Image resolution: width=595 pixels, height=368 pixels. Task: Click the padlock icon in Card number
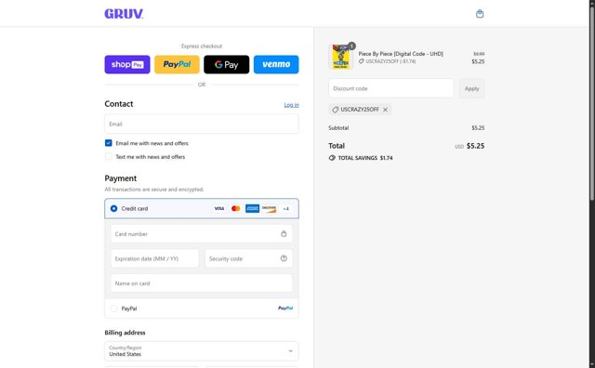click(284, 233)
